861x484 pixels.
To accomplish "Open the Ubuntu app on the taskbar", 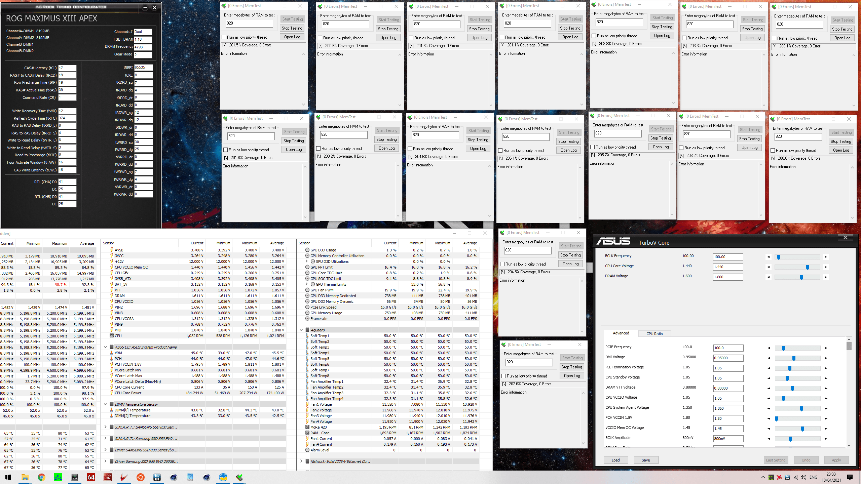I will click(x=141, y=477).
